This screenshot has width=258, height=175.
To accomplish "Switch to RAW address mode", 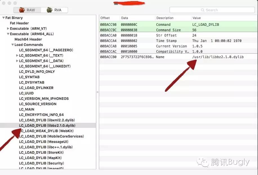I will [x=27, y=10].
